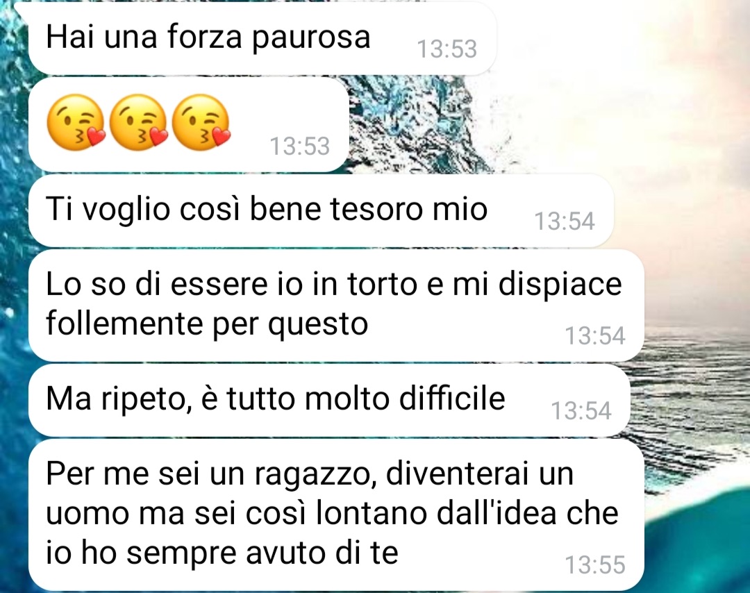The height and width of the screenshot is (593, 750).
Task: Select the message "Hai una forza paurosa"
Action: [x=262, y=38]
